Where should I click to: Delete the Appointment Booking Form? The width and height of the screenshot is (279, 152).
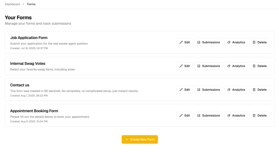click(259, 116)
